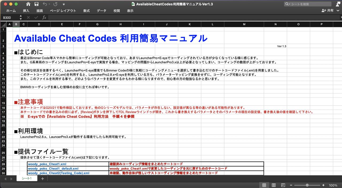
Task: Redo the last action
Action: (x=56, y=4)
